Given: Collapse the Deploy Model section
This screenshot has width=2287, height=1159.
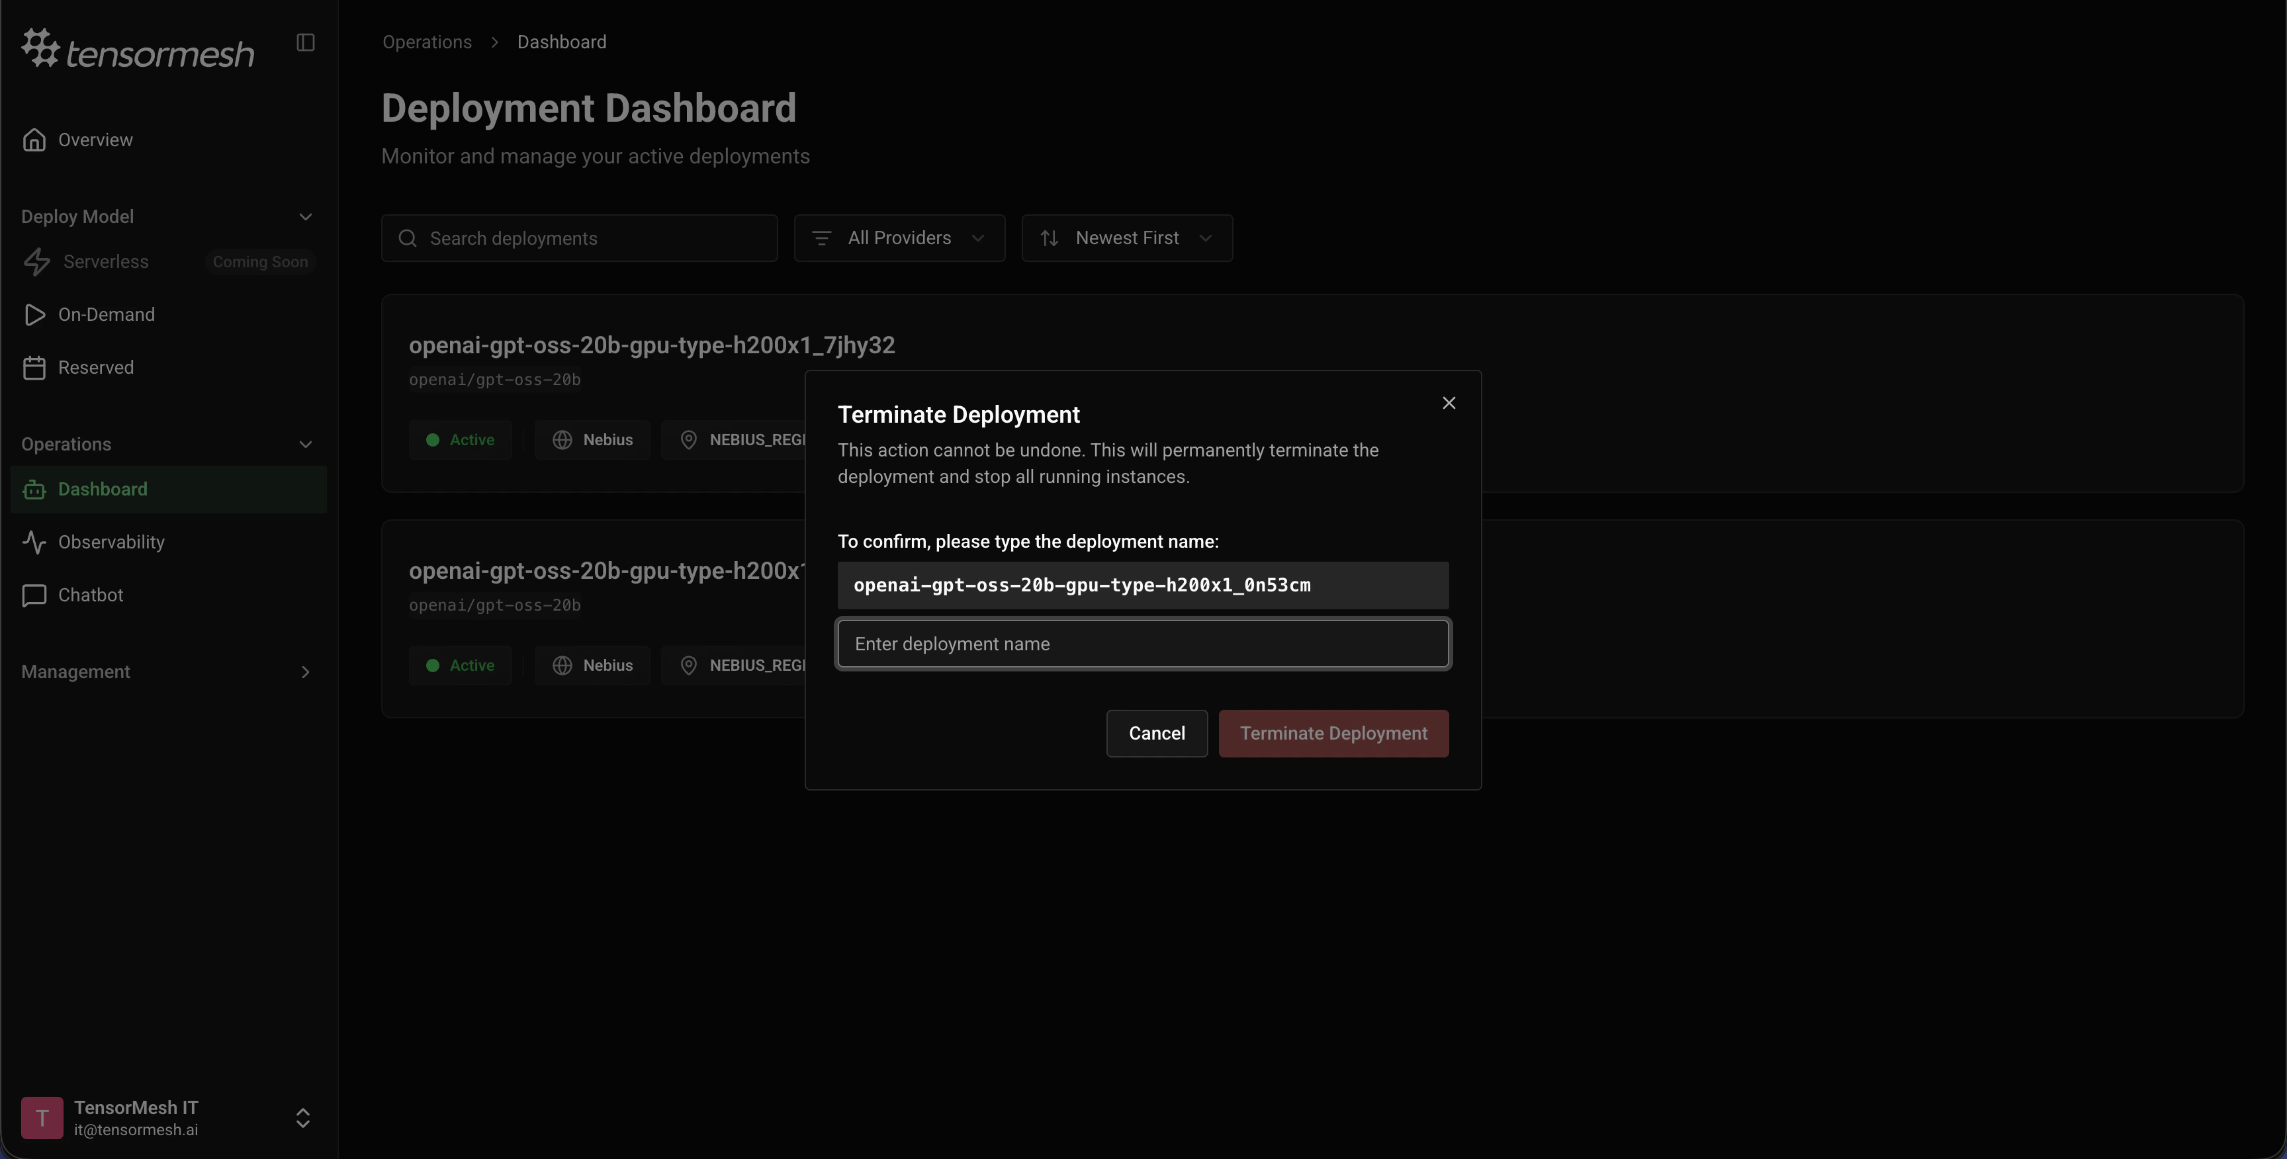Looking at the screenshot, I should pyautogui.click(x=306, y=218).
